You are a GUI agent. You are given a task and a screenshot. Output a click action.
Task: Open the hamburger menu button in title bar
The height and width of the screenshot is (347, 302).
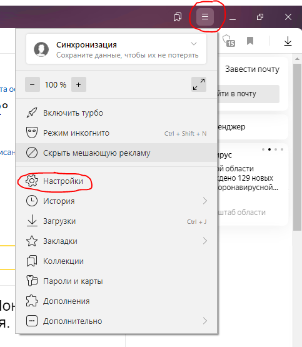point(205,17)
